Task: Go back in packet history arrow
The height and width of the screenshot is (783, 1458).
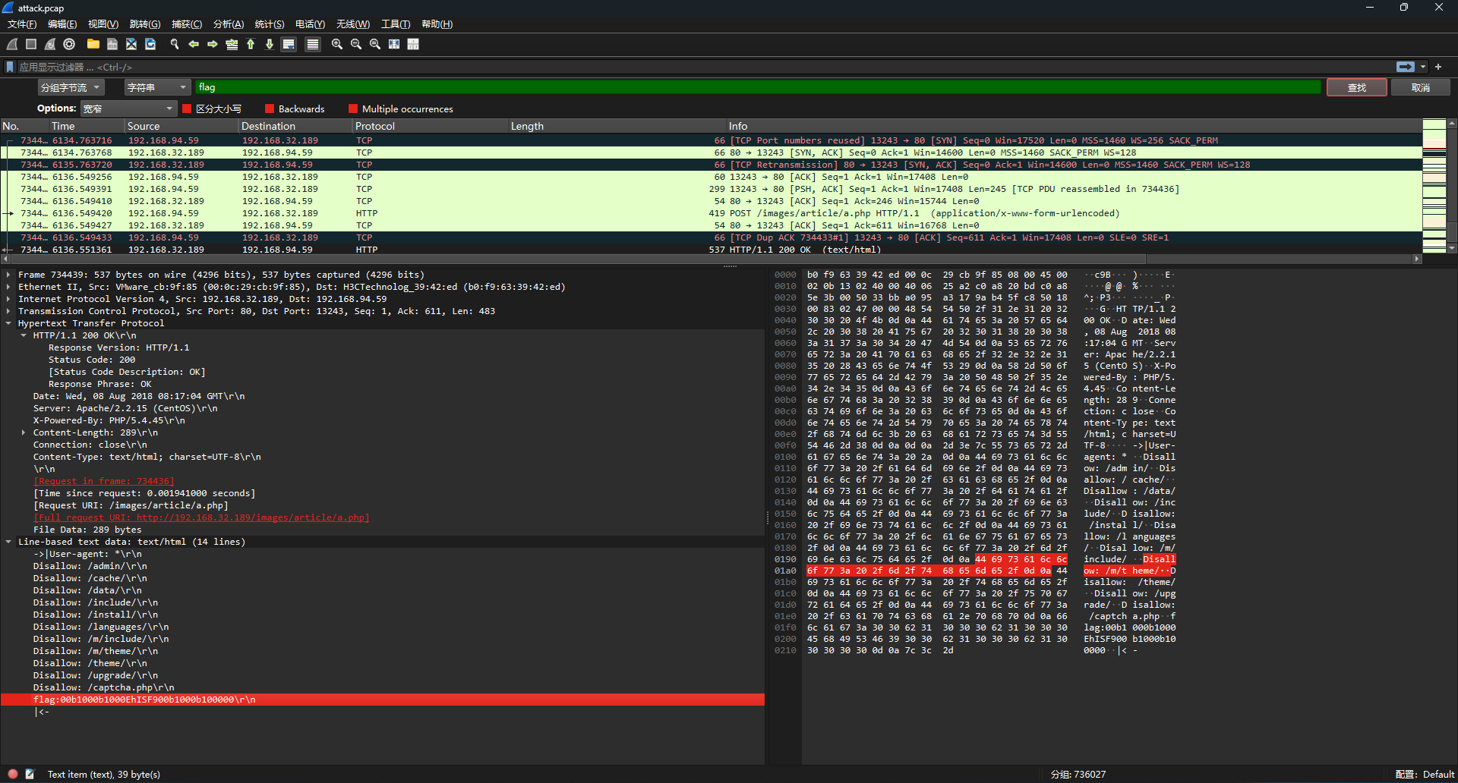Action: (193, 44)
